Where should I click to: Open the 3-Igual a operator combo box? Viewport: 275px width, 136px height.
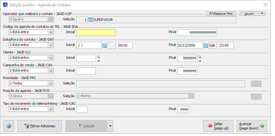coord(31,19)
